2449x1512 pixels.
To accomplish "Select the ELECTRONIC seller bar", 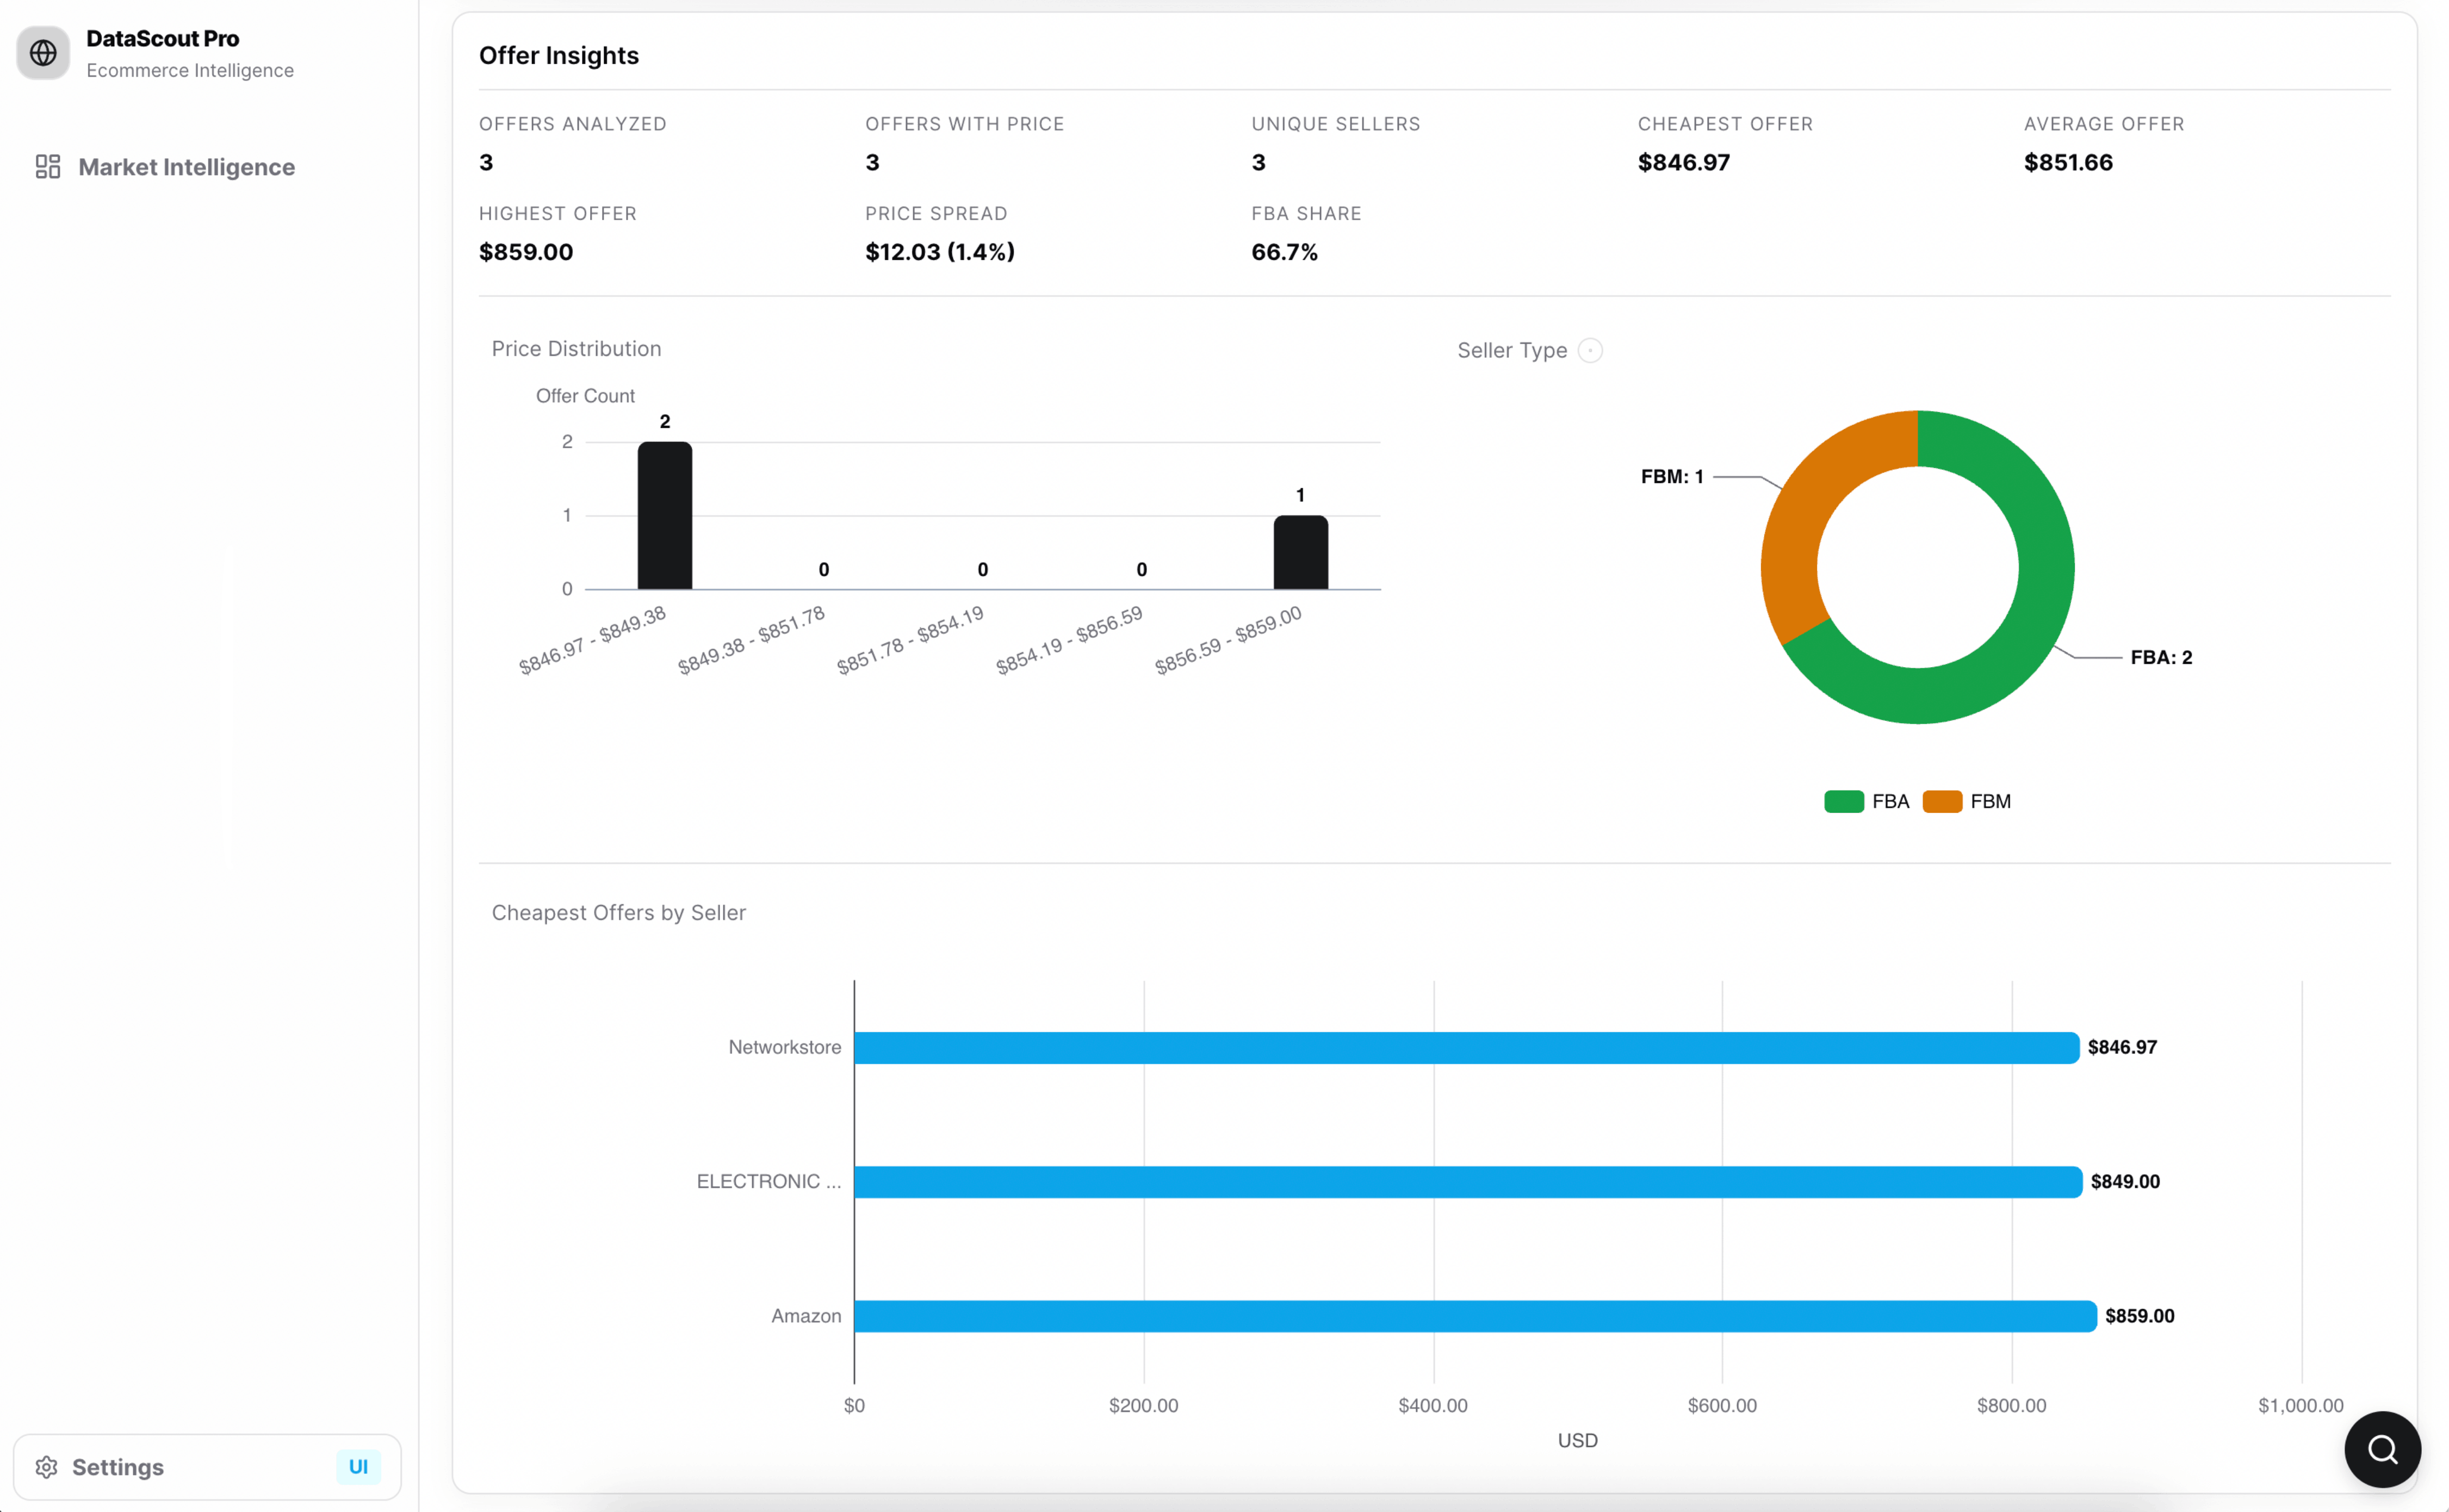I will point(1467,1182).
